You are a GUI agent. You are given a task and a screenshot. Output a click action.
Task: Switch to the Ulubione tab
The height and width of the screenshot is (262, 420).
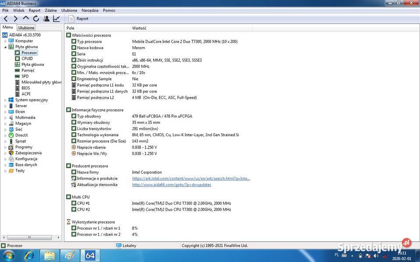point(26,27)
